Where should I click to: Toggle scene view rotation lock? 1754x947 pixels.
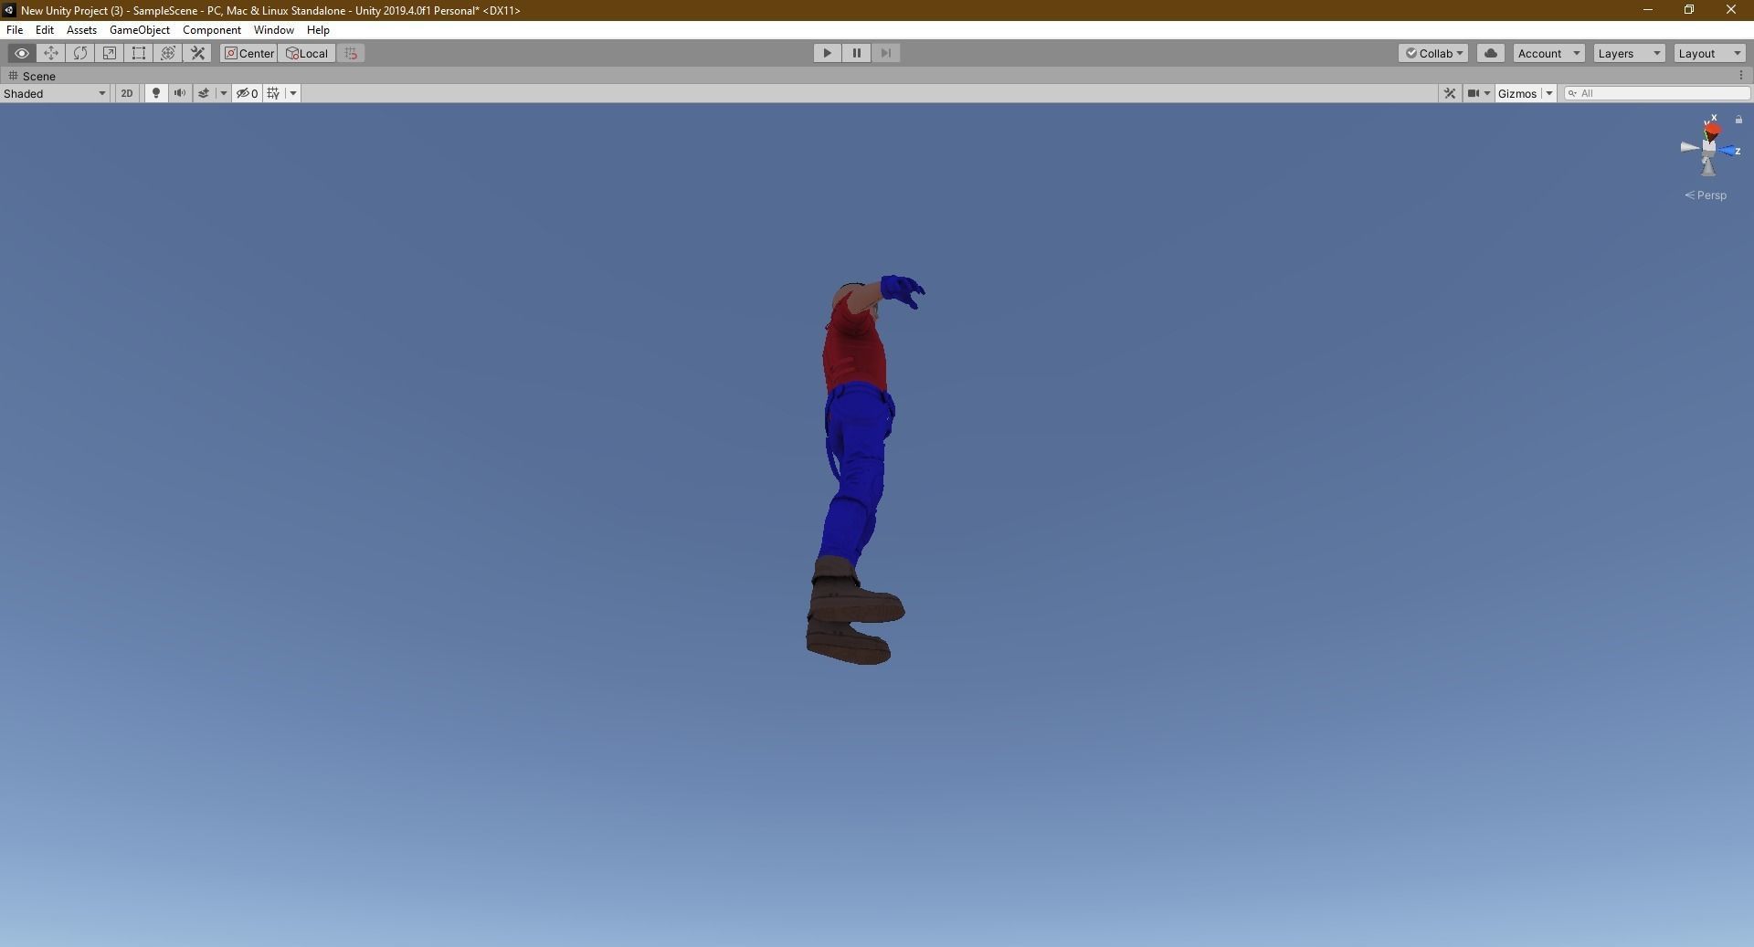click(x=1738, y=120)
